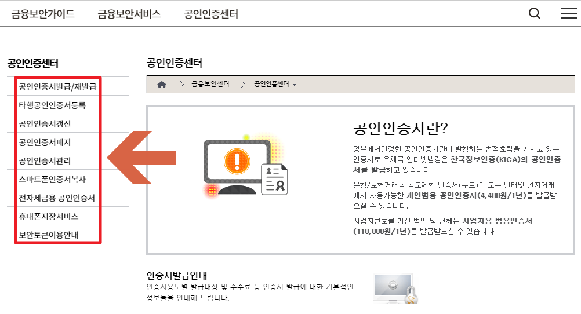Viewport: 581px width, 314px height.
Task: Select 휴대폰저장서비스 in sidebar
Action: click(49, 216)
